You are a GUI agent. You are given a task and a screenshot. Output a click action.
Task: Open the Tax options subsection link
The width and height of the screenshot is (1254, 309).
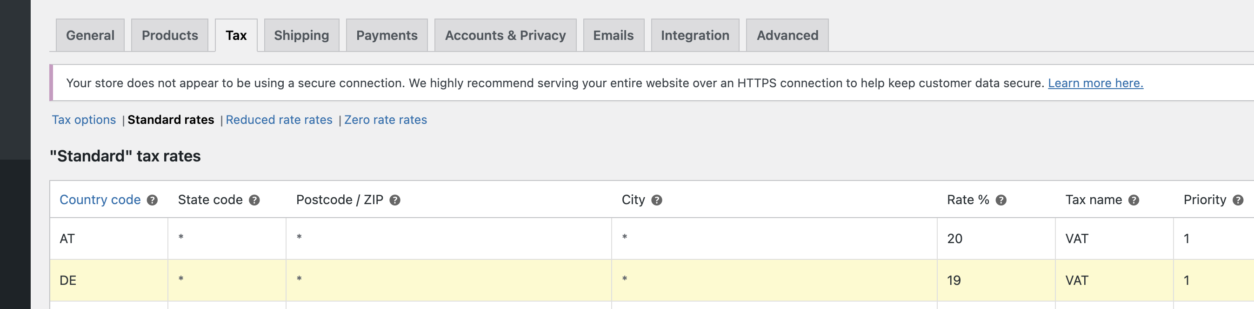pos(84,120)
